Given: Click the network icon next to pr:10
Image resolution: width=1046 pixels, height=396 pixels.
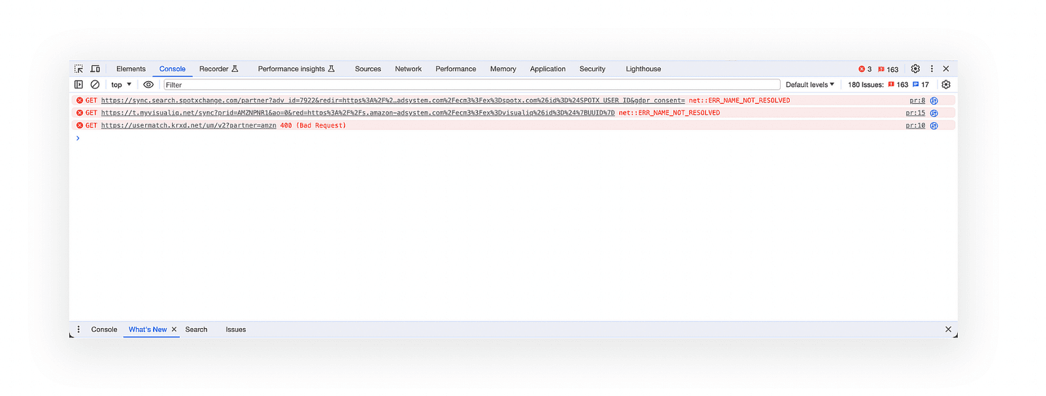Looking at the screenshot, I should [x=934, y=125].
